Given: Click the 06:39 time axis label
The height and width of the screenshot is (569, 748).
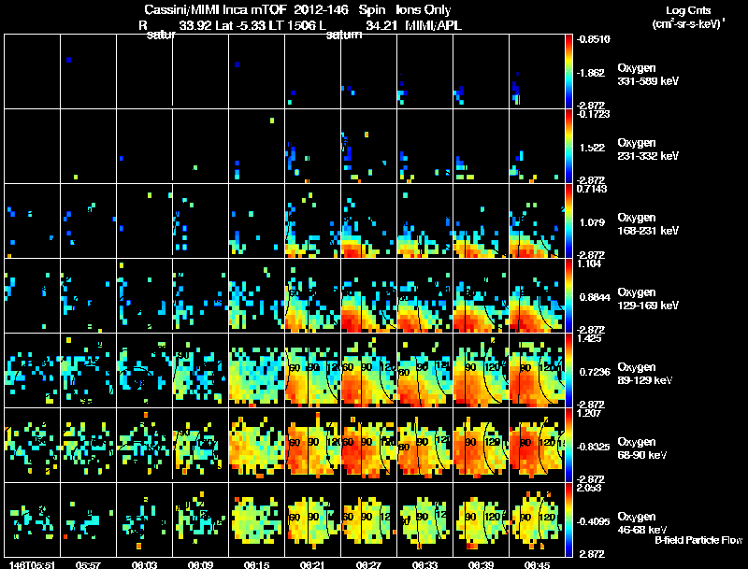Looking at the screenshot, I should [x=481, y=565].
